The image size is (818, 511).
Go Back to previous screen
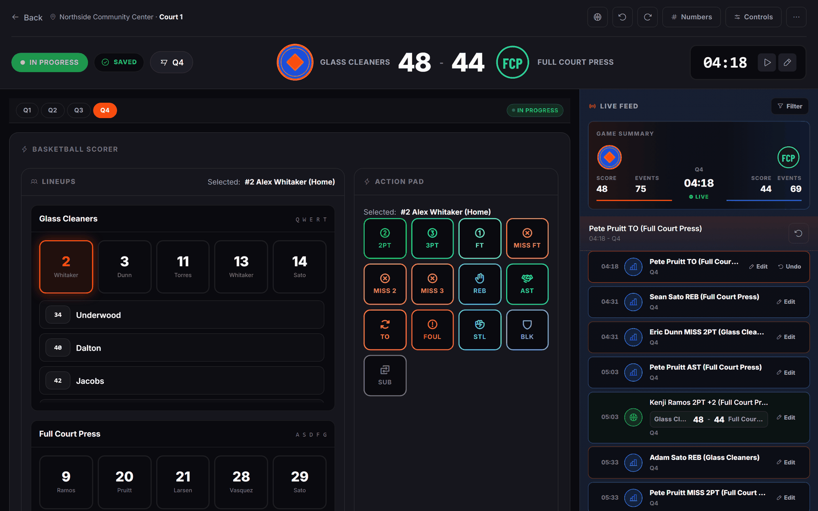pos(27,17)
